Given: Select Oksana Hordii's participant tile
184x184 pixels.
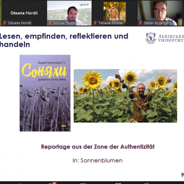Looking at the screenshot, I should 24,13.
